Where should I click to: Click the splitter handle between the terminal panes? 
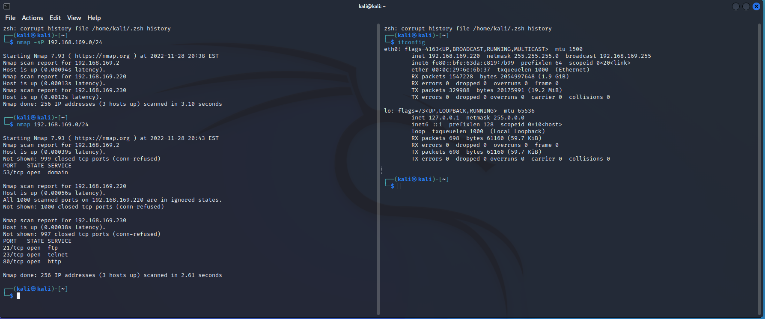pyautogui.click(x=381, y=170)
